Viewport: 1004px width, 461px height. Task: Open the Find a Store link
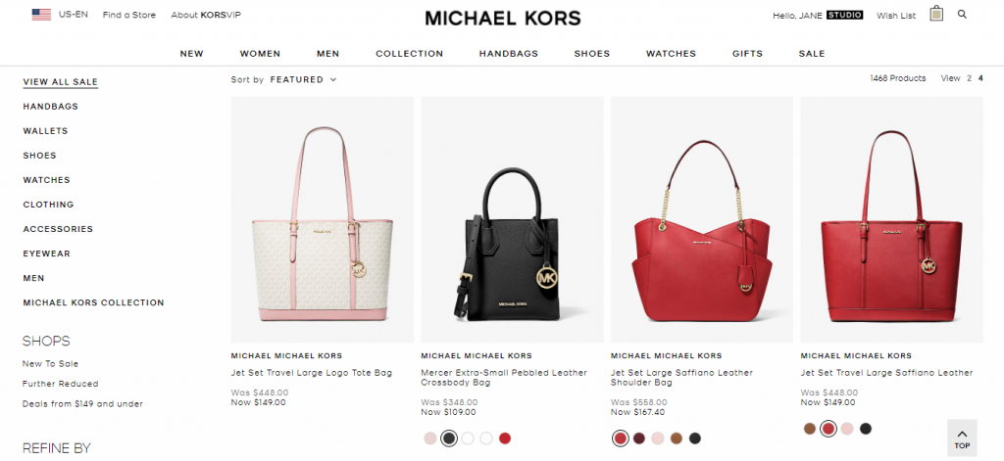pyautogui.click(x=129, y=15)
